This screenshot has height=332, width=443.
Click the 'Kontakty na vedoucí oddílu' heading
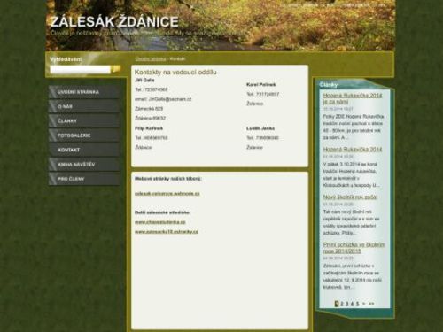point(175,73)
